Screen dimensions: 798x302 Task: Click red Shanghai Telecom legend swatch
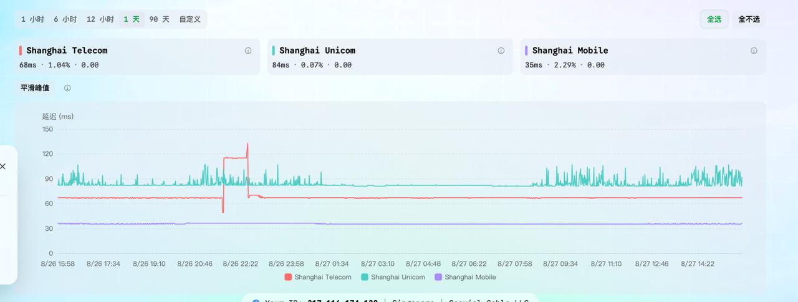coord(288,277)
